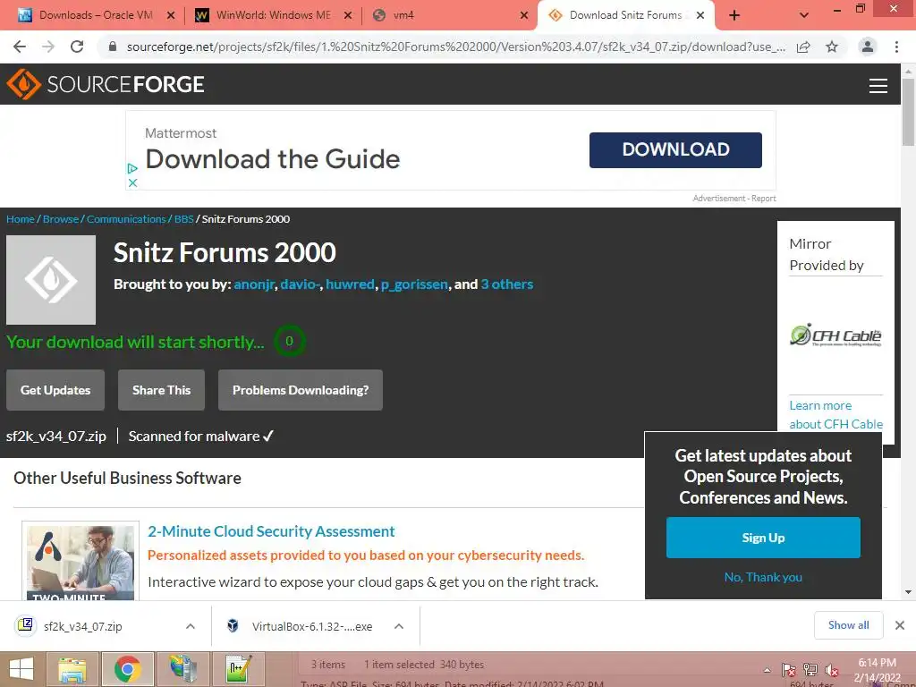This screenshot has height=687, width=916.
Task: Expand options chevron for the VirtualBox download
Action: 399,626
